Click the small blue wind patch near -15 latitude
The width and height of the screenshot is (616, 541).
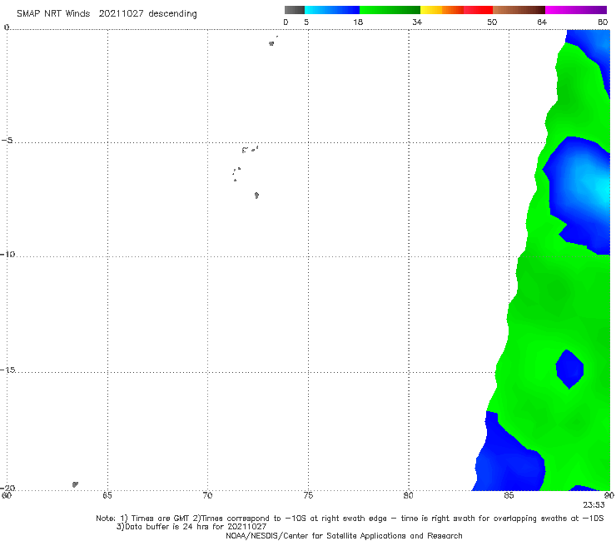tap(569, 369)
